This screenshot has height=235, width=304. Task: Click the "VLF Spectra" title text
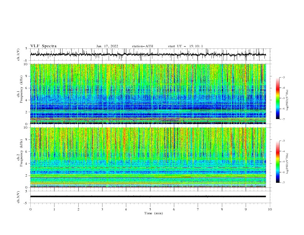(43, 46)
